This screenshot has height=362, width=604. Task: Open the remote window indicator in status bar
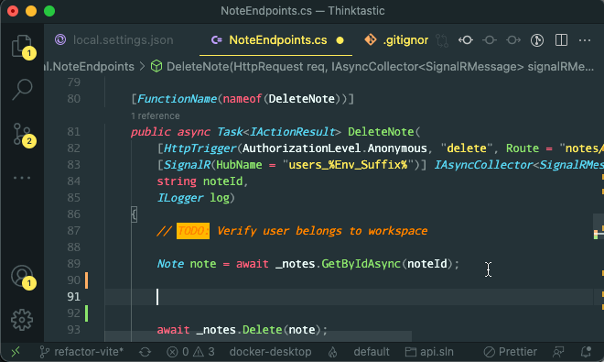[x=16, y=352]
